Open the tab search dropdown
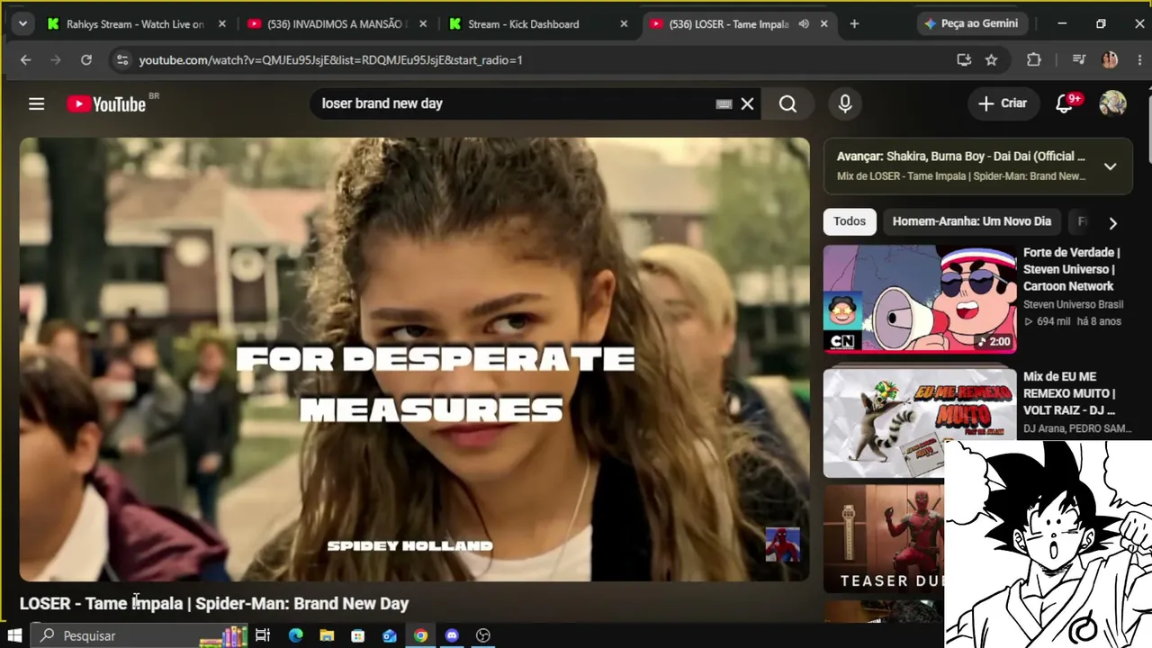This screenshot has width=1152, height=648. 22,24
